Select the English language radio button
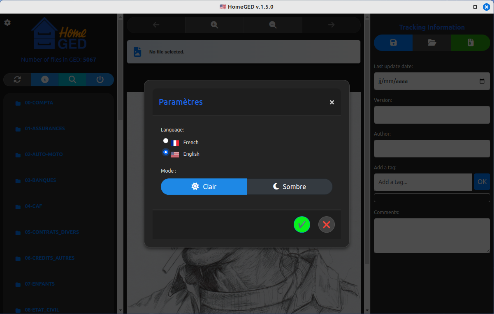The height and width of the screenshot is (314, 494). 166,152
